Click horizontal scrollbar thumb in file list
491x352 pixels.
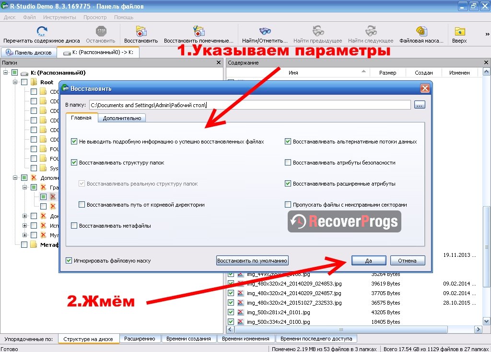pos(341,330)
